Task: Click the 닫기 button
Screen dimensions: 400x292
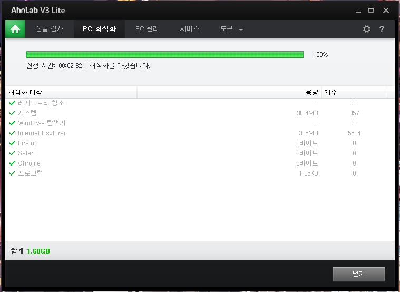Action: tap(359, 274)
